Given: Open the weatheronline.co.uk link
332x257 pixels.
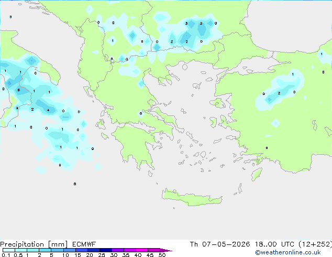Looking at the screenshot, I should tap(288, 252).
